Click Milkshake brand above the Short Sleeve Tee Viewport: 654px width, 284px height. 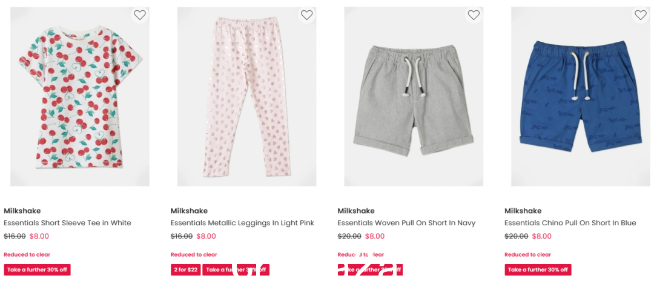tap(22, 211)
